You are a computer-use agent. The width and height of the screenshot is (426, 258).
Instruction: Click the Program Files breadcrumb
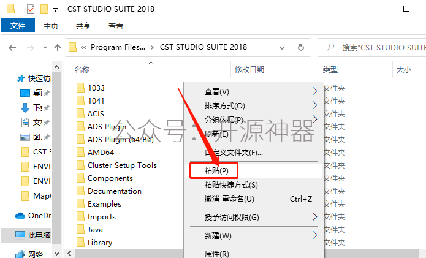tap(118, 47)
